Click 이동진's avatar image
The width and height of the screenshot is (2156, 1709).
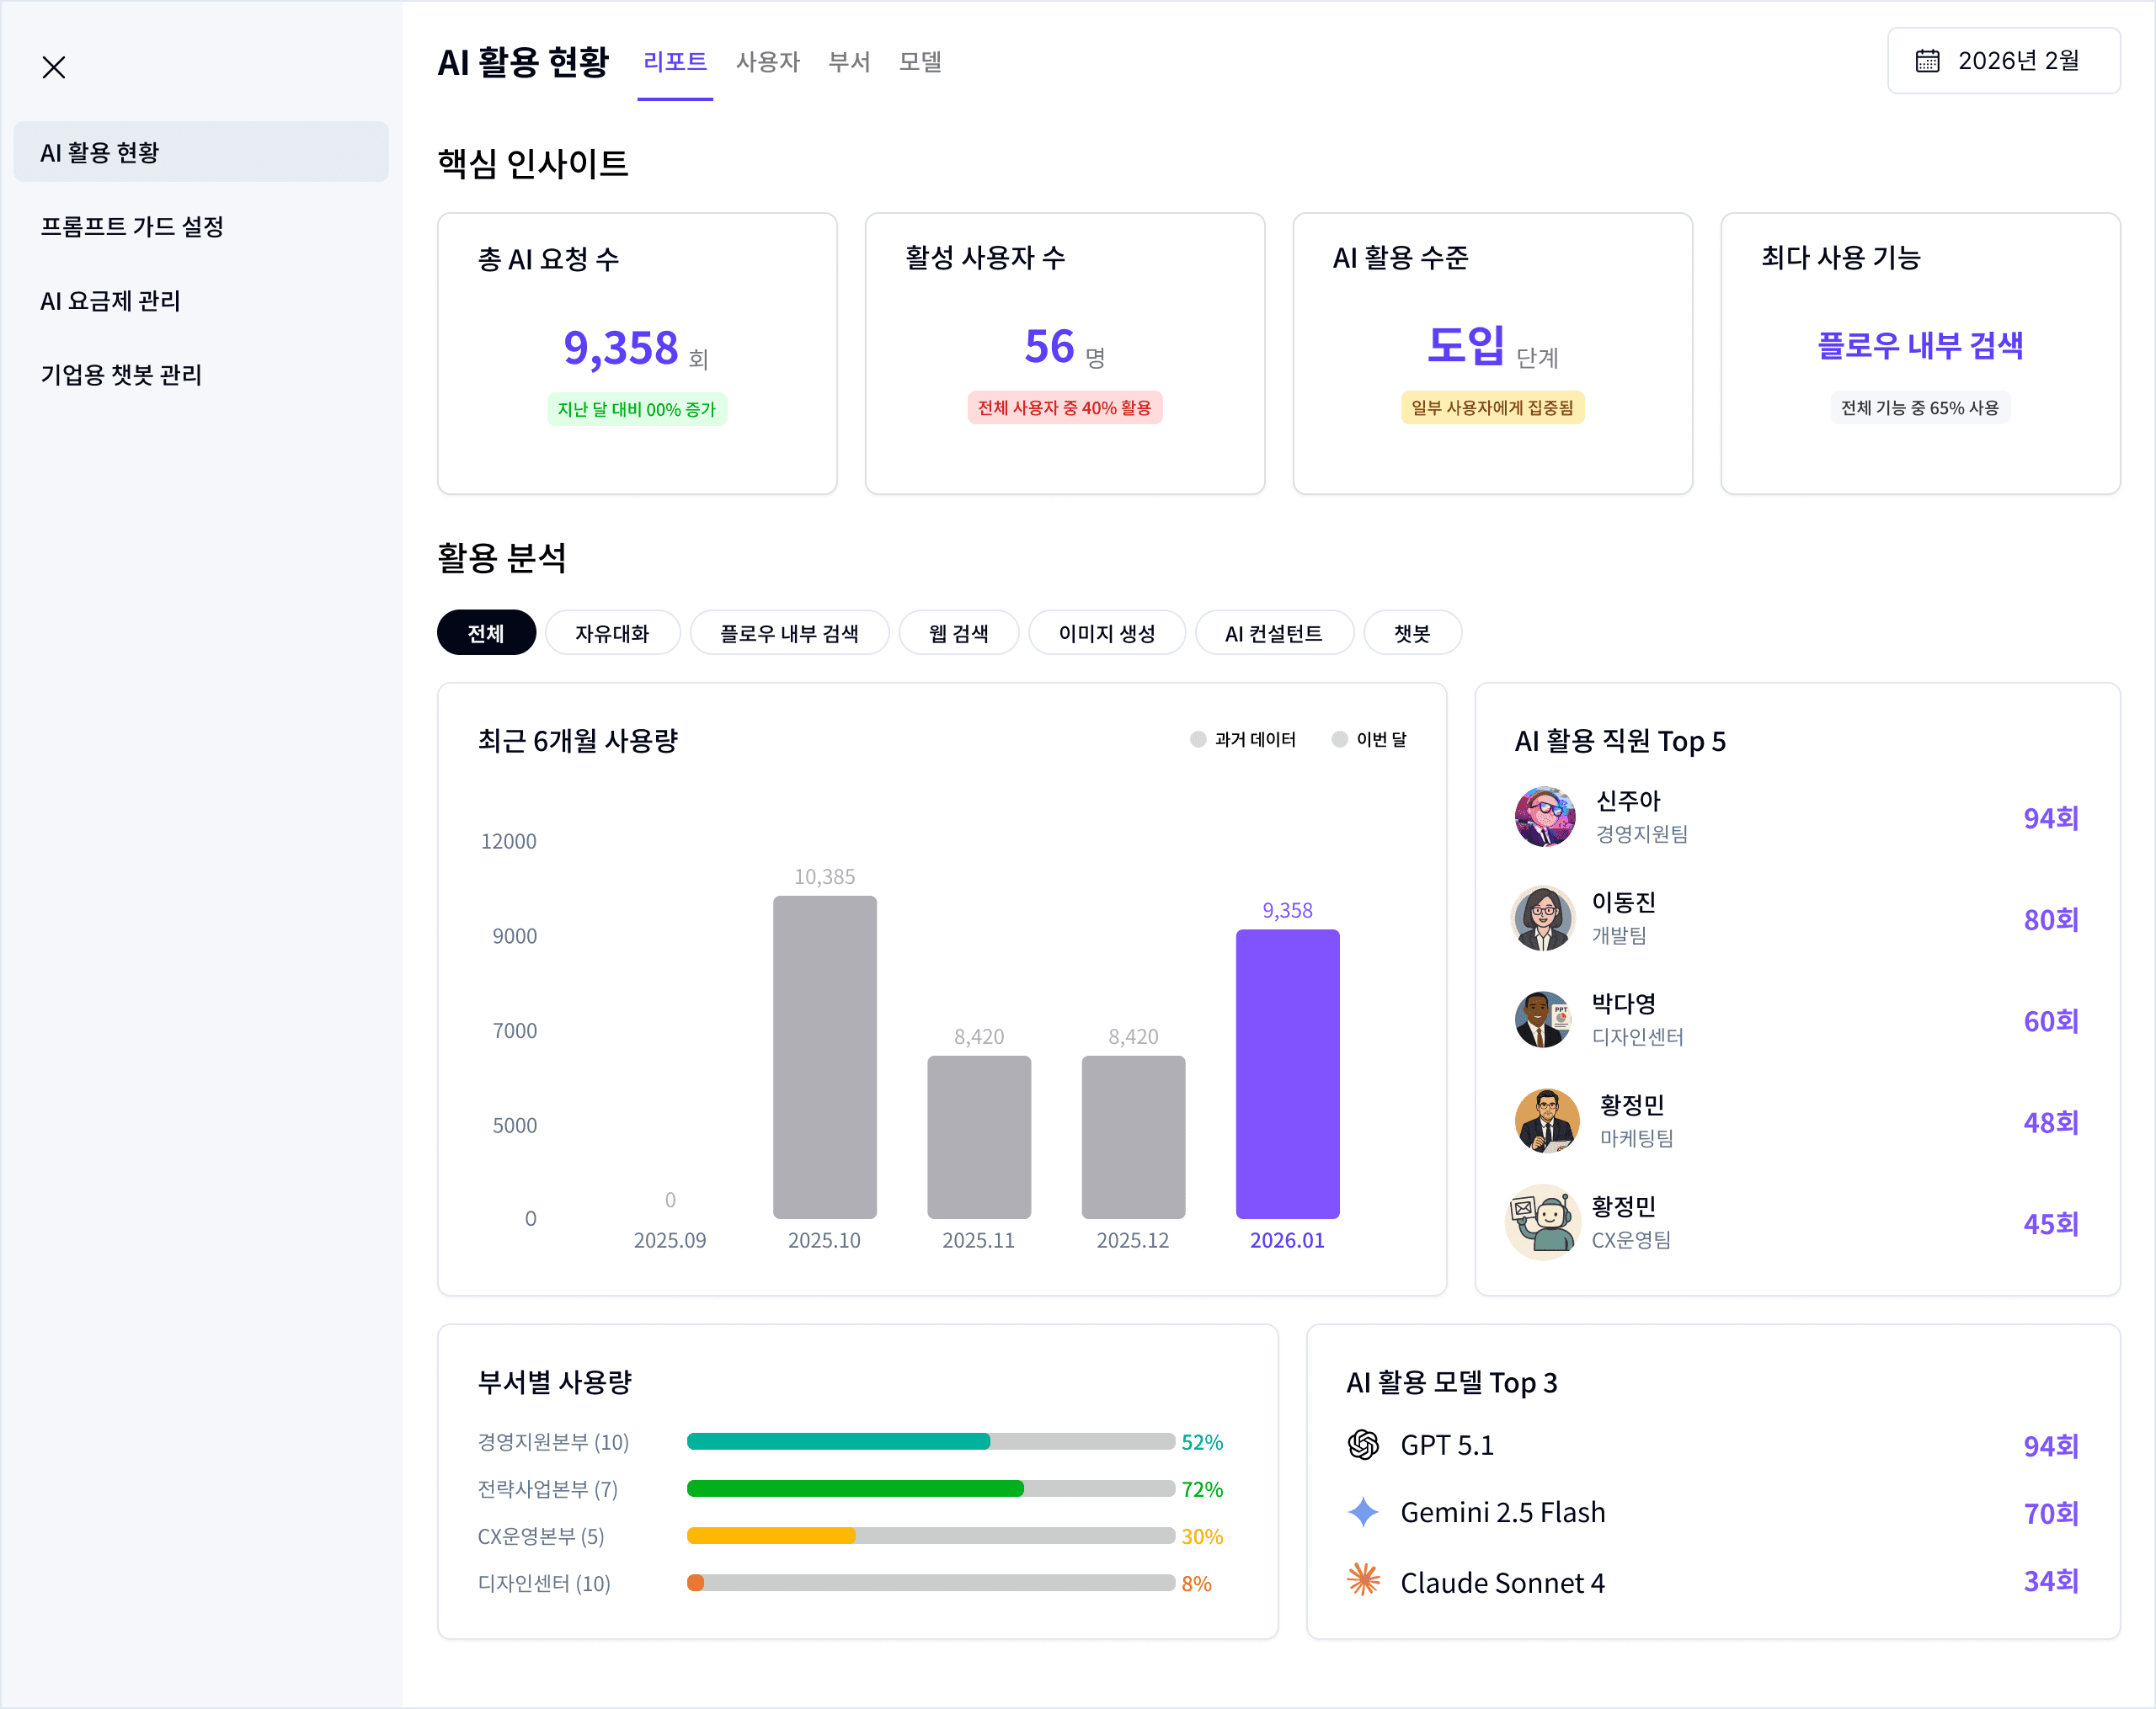[1543, 918]
